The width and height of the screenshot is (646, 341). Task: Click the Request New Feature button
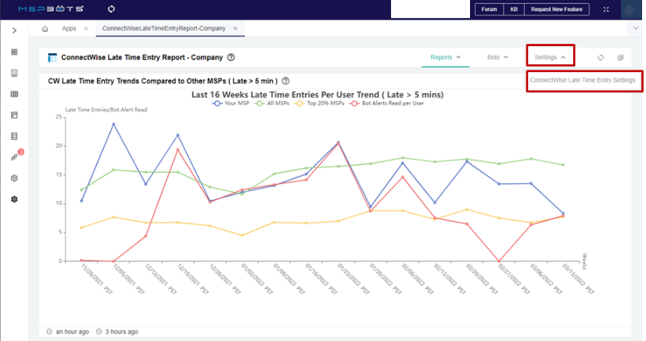pyautogui.click(x=557, y=9)
